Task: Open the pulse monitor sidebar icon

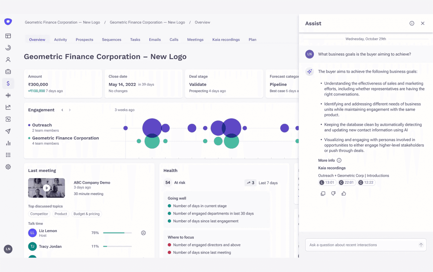Action: (8, 119)
